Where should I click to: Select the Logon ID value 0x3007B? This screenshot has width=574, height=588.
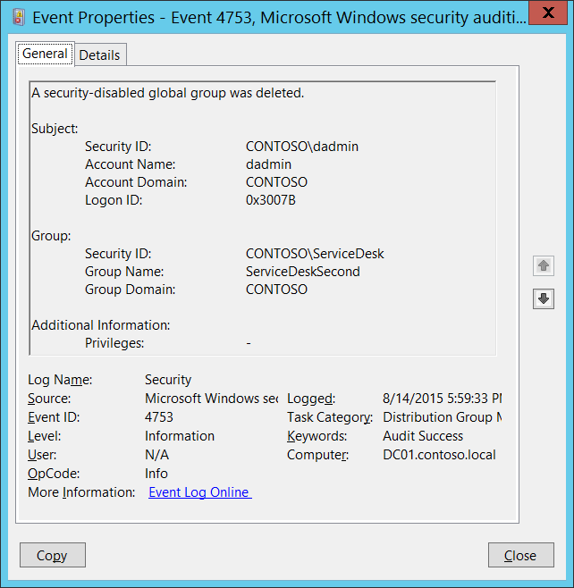pos(270,200)
